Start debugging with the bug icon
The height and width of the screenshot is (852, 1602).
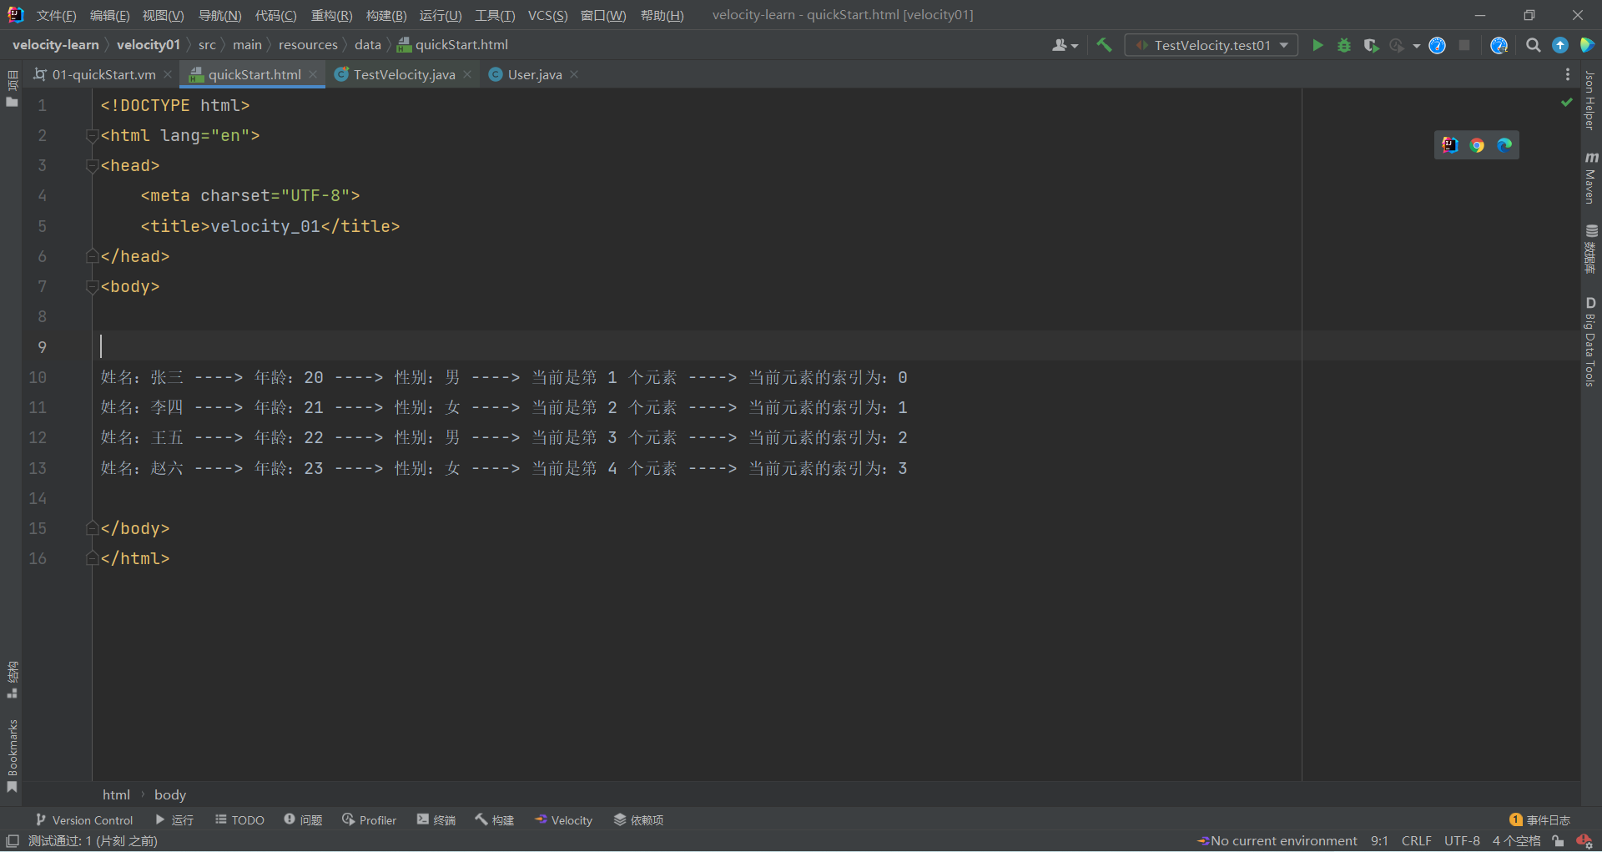(x=1344, y=45)
